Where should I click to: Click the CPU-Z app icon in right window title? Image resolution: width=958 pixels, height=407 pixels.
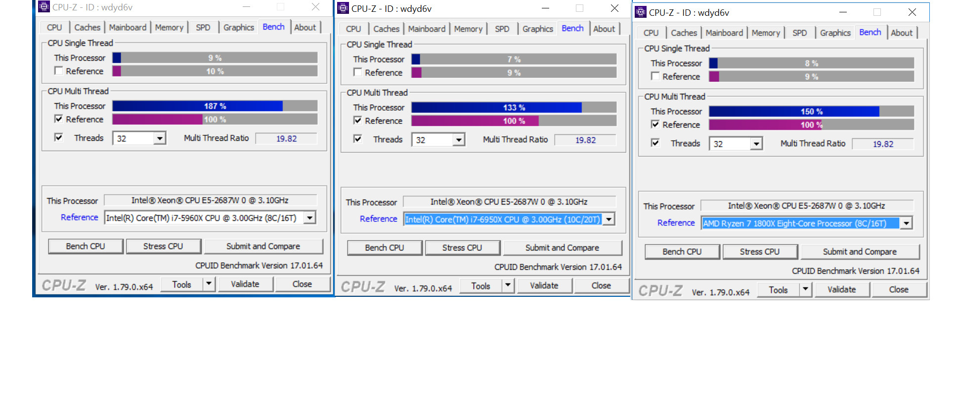tap(641, 12)
